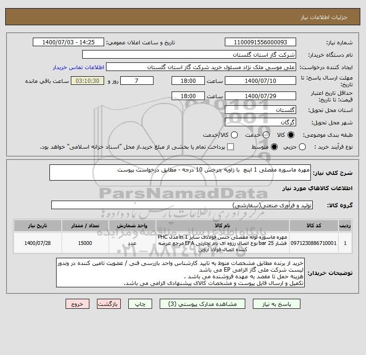This screenshot has height=355, width=366.
Task: Click تاریخ نیاز column header
Action: 38,225
